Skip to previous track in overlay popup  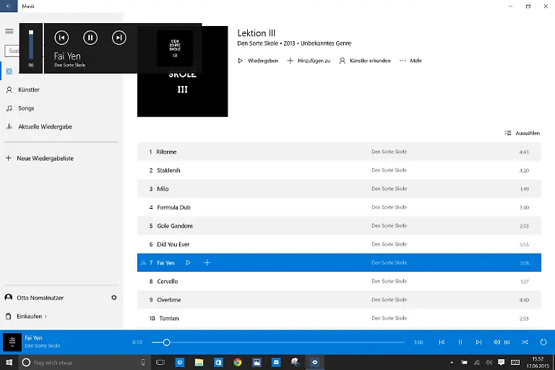tap(61, 38)
